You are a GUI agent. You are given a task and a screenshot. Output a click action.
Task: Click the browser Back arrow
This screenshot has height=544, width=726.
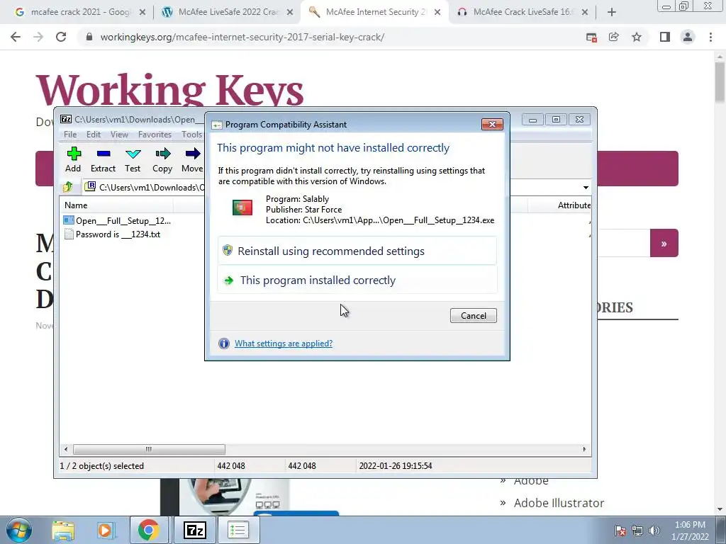pyautogui.click(x=16, y=37)
